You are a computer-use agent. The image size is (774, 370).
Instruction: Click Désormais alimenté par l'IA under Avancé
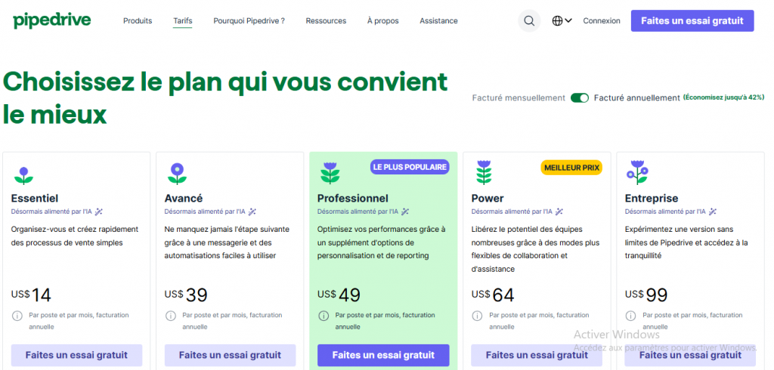tap(205, 211)
